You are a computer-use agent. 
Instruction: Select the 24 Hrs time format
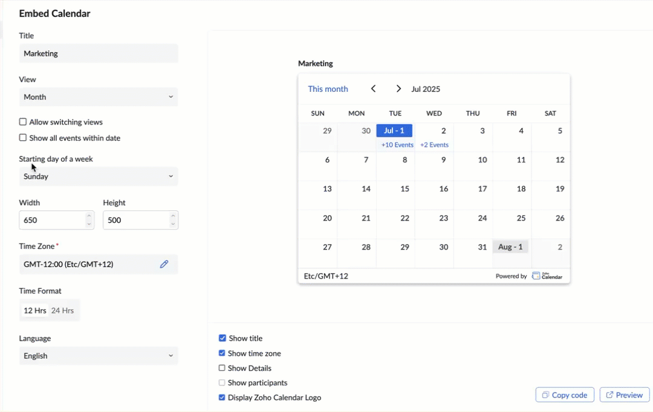[62, 311]
